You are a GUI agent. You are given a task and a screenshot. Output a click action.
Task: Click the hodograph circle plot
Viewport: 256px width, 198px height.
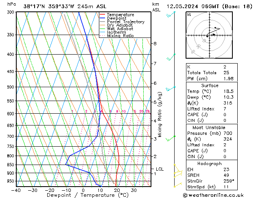(x=209, y=35)
